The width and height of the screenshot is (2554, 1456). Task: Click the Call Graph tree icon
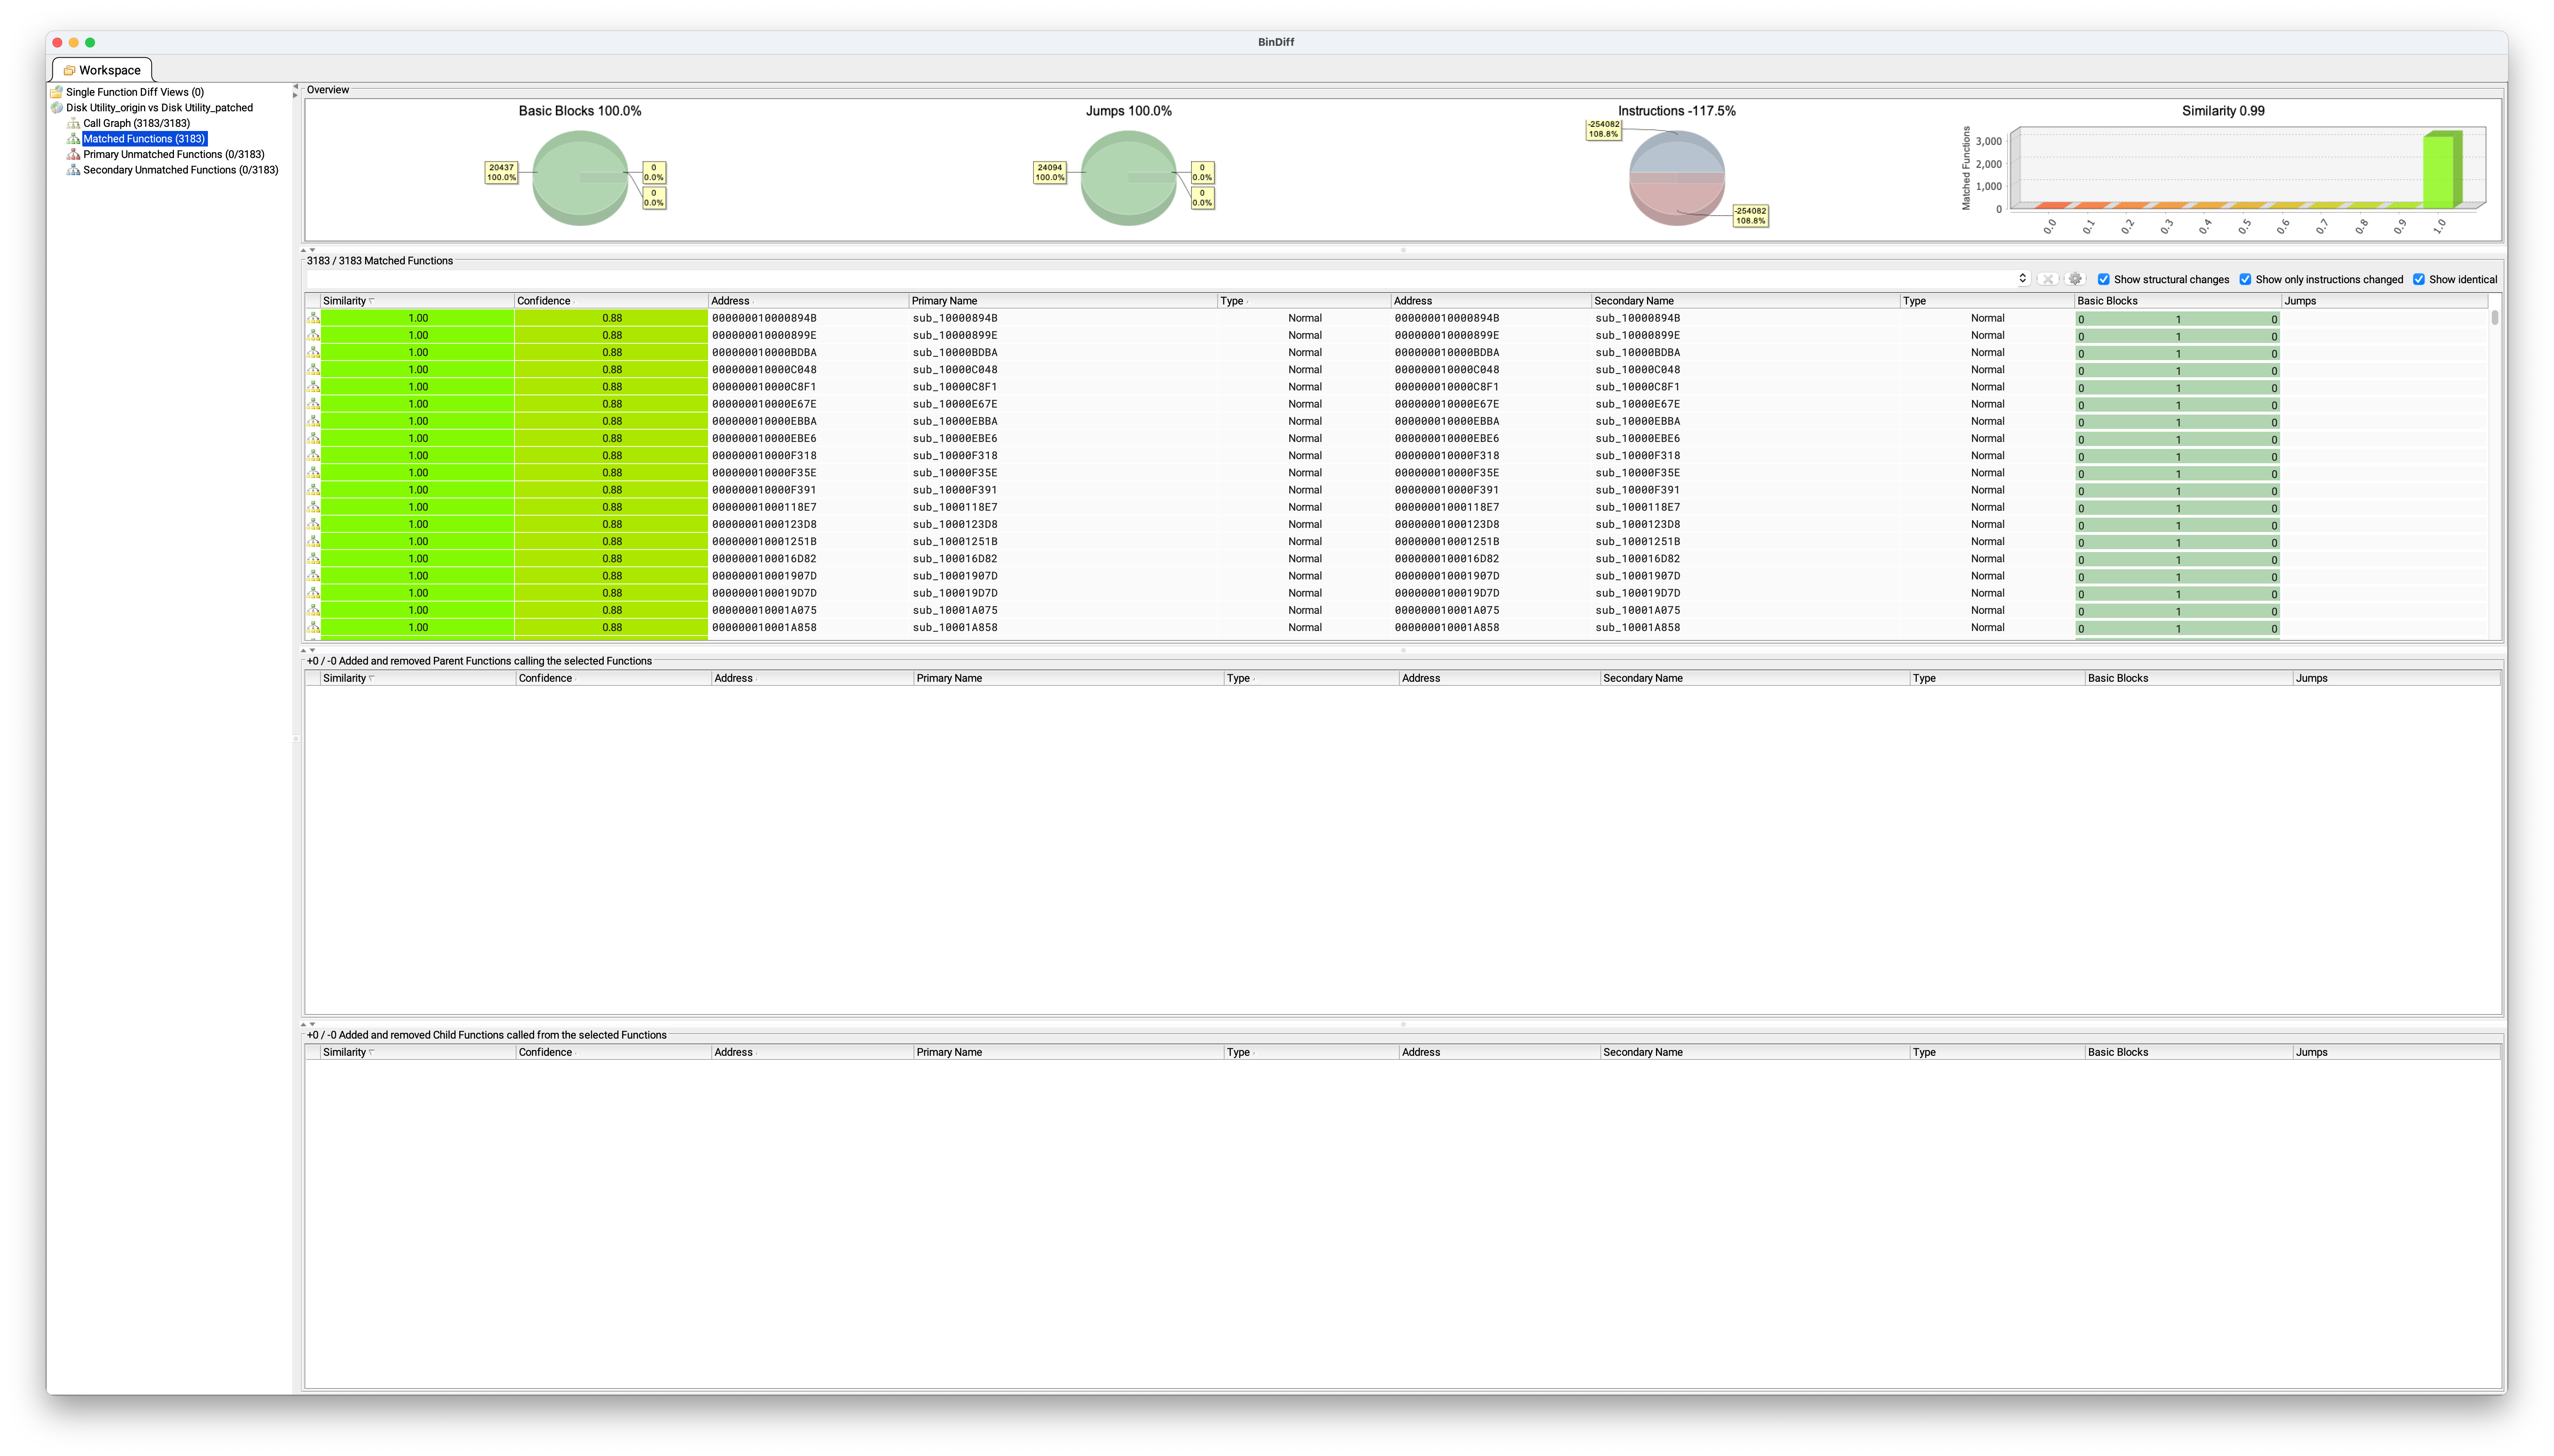(73, 124)
